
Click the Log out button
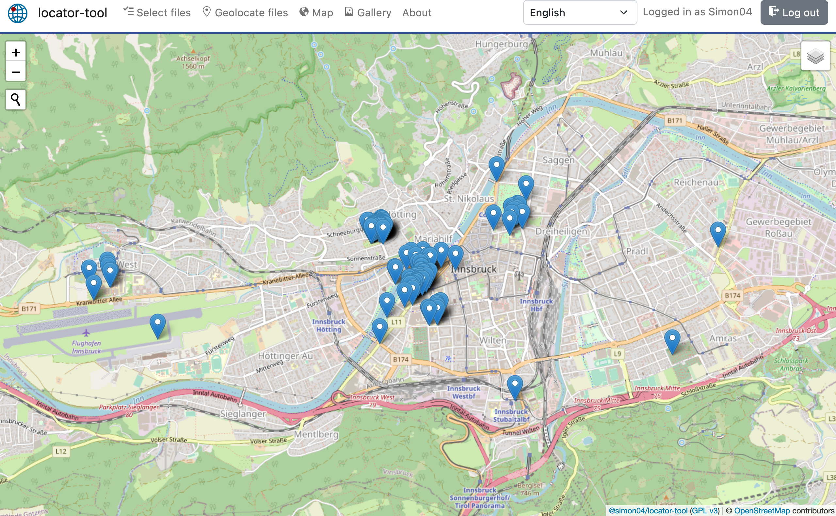[794, 13]
